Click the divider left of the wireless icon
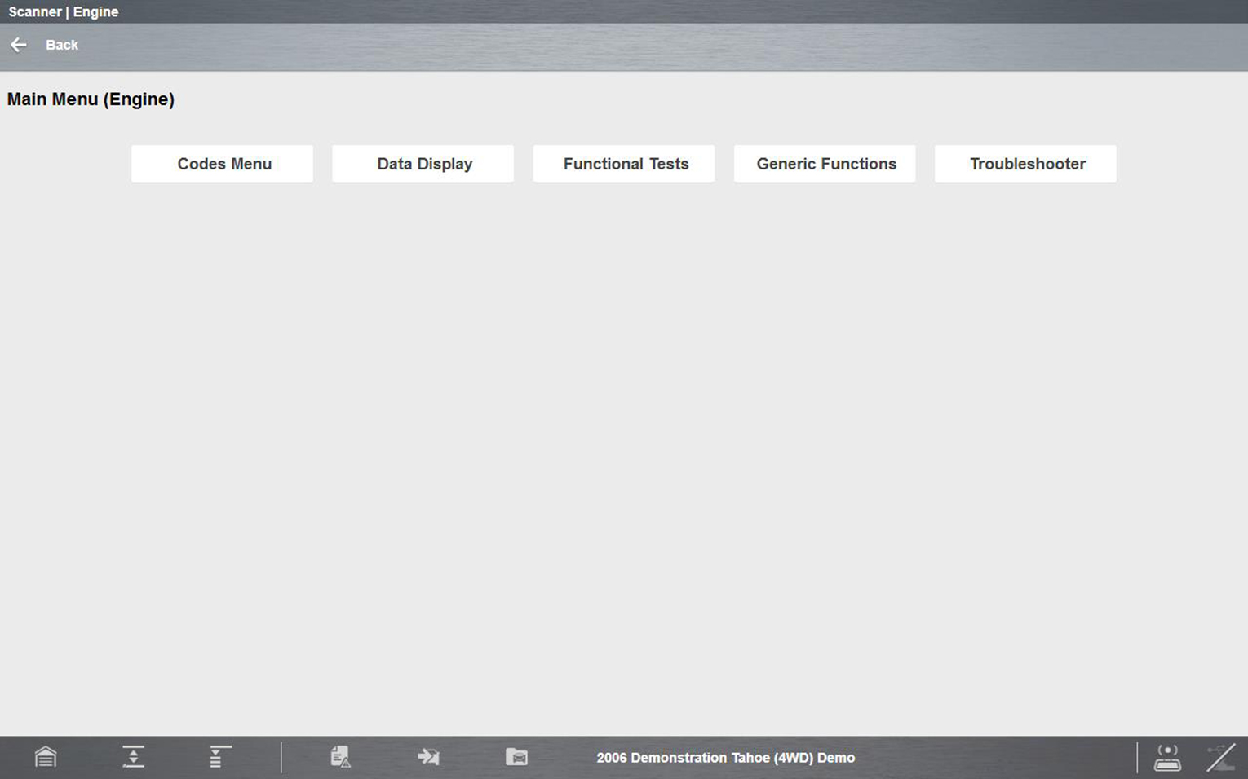The height and width of the screenshot is (779, 1248). point(1137,757)
